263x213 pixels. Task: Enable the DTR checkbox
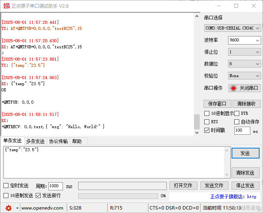pos(237,114)
